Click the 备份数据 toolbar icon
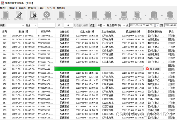 (x=154, y=15)
